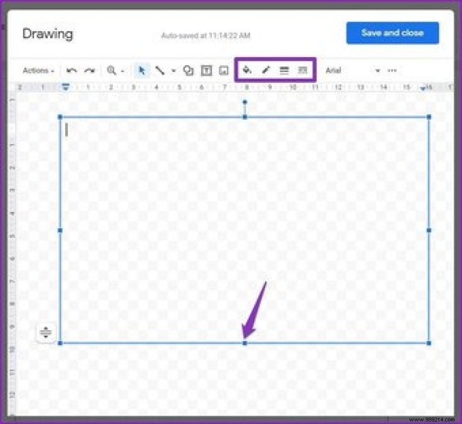The width and height of the screenshot is (462, 424).
Task: Select the Border color tool
Action: coord(265,71)
